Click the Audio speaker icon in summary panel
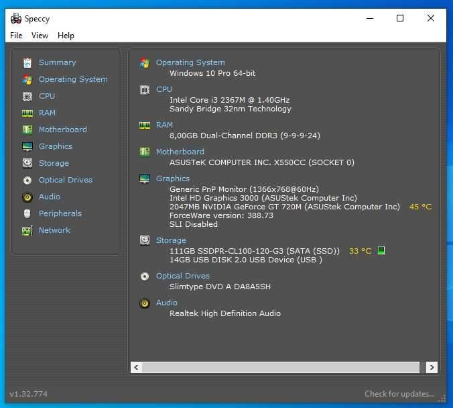This screenshot has height=408, width=453. tap(145, 303)
